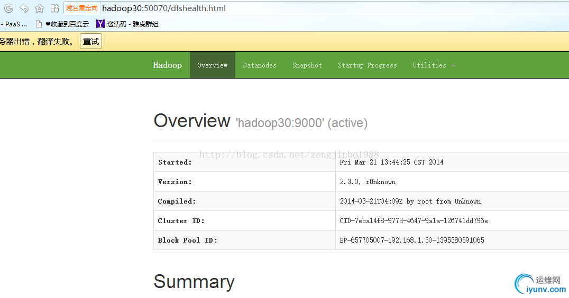Click the cluster ID value CID-7eba14f8
569x298 pixels.
(x=414, y=220)
